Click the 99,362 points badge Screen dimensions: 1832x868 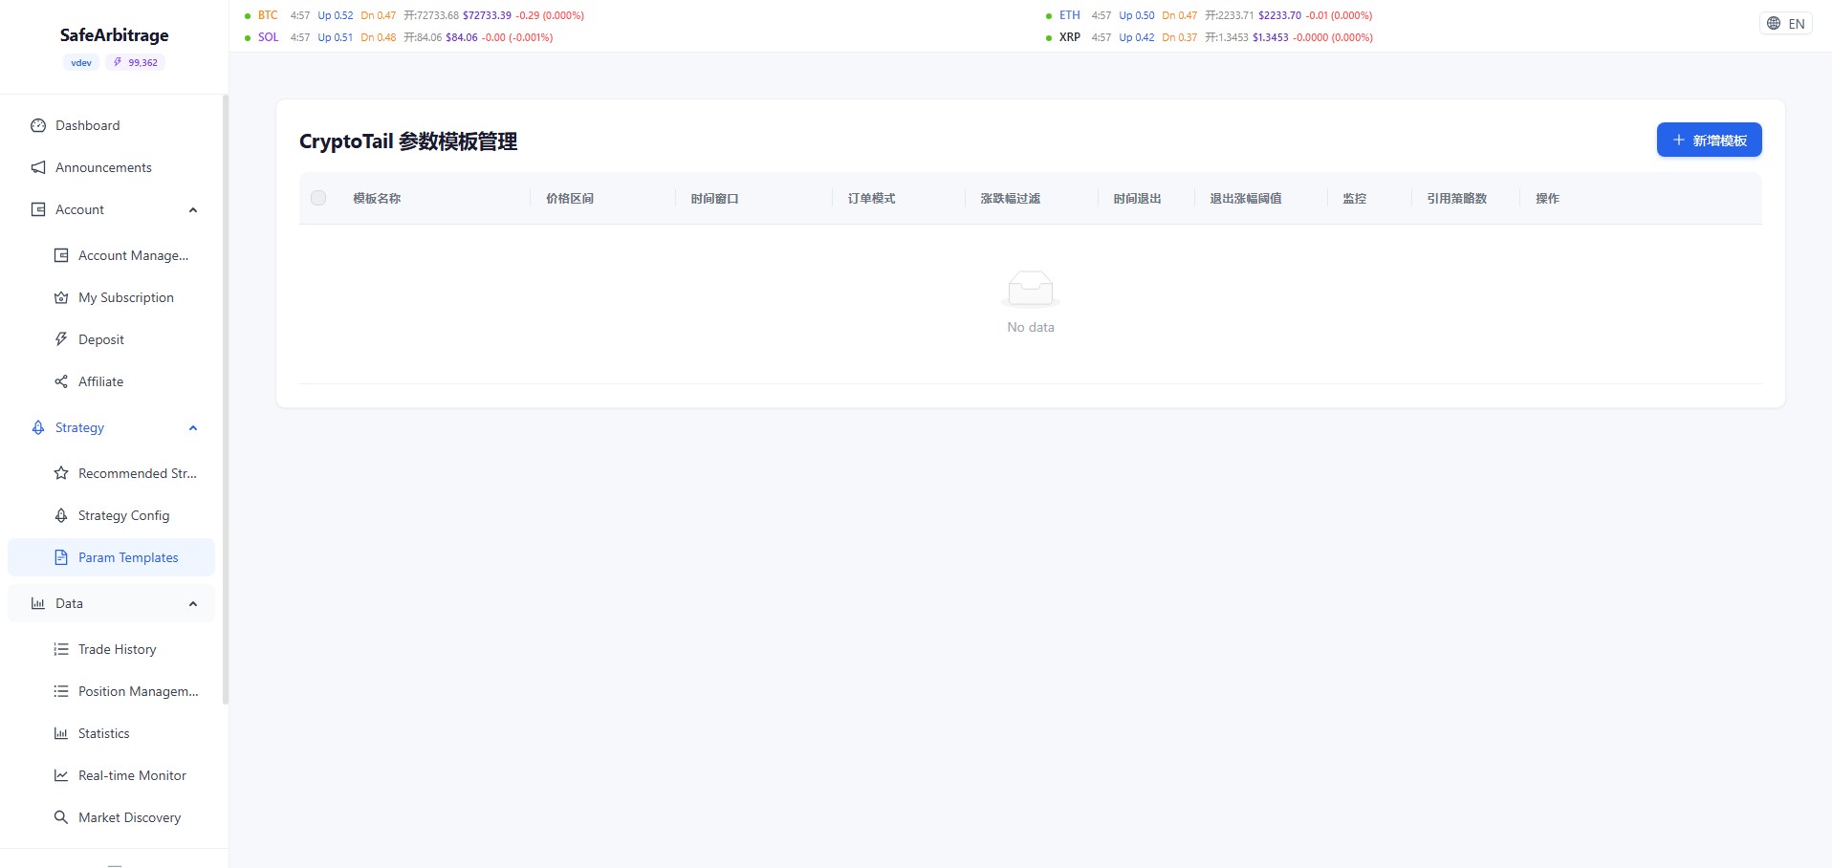tap(135, 62)
